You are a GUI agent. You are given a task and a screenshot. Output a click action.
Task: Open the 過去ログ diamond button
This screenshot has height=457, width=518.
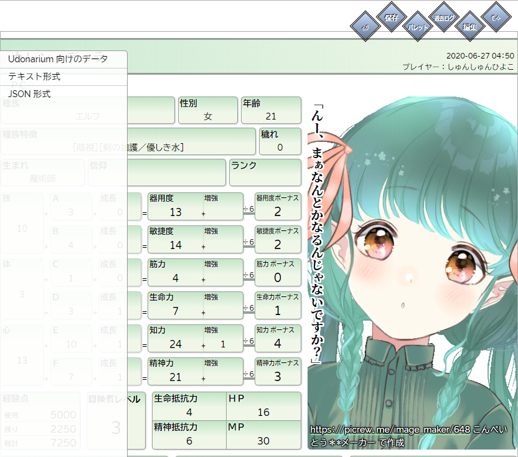click(x=444, y=17)
